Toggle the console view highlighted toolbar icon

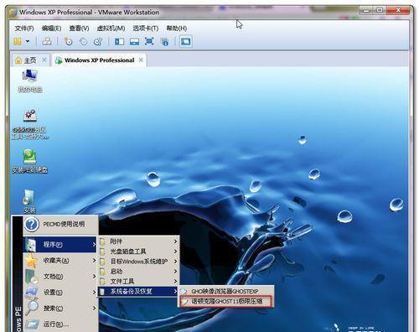186,42
